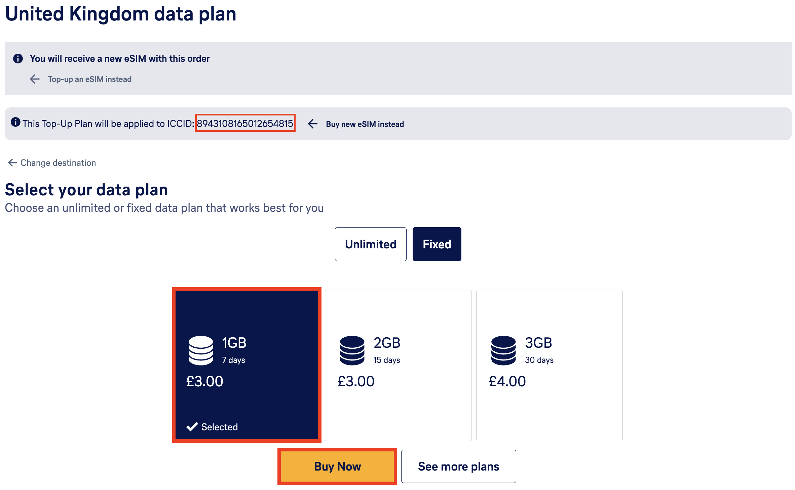Screen dimensions: 795x490
Task: Expand the list with See more plans
Action: [x=458, y=467]
